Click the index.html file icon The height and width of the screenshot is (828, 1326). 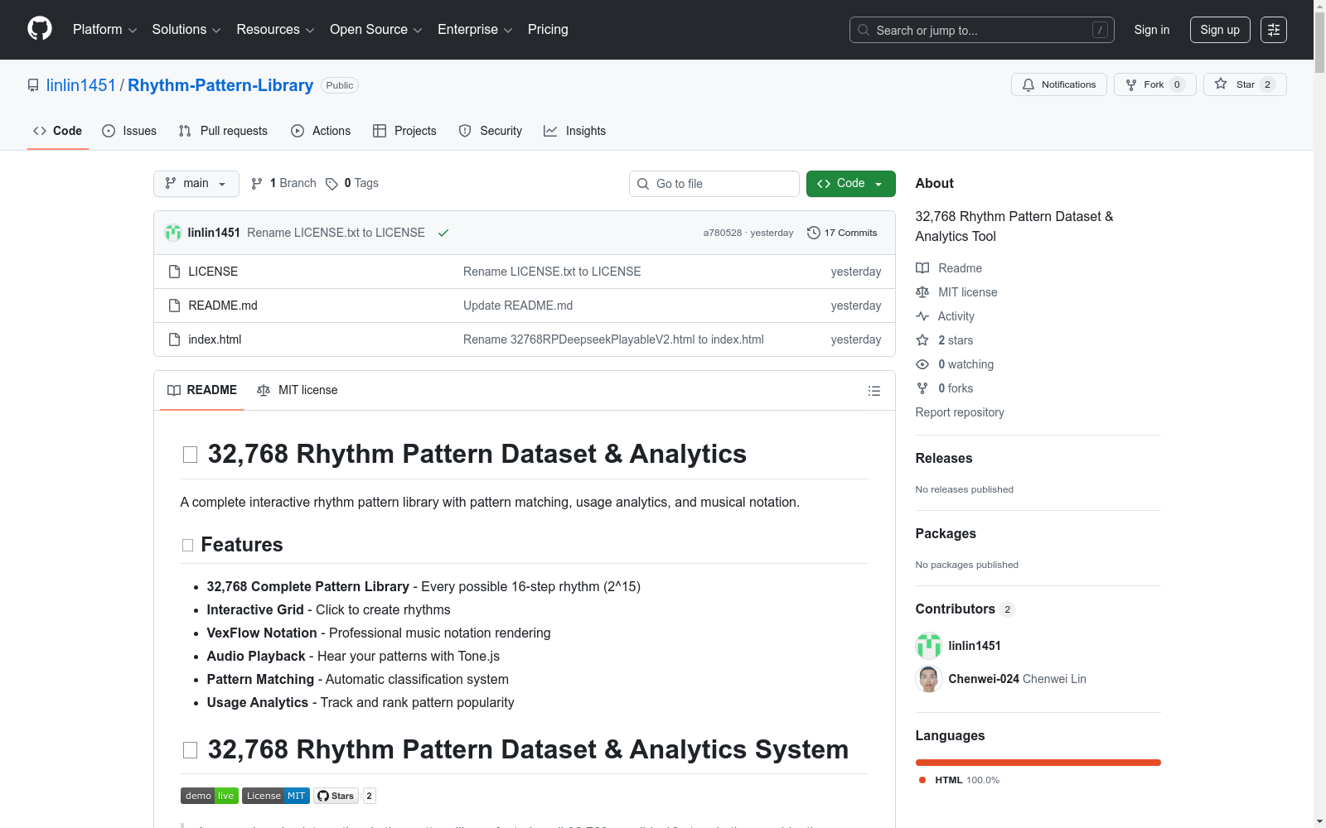pos(174,339)
